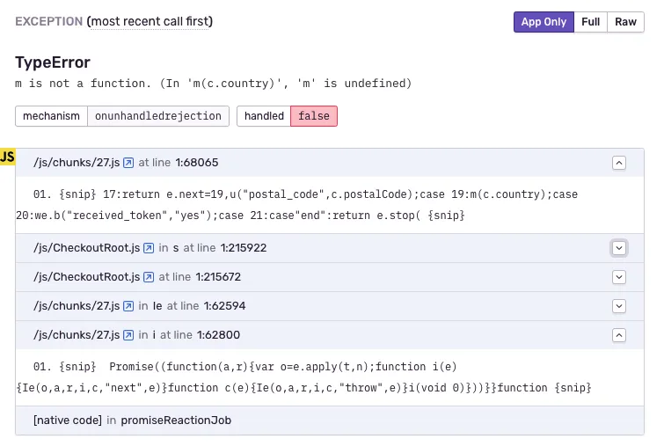Click the 'most recent call first' sort text
664x446 pixels.
pyautogui.click(x=150, y=21)
